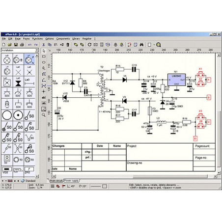Select the image insert tool
This screenshot has height=222, width=222.
[44, 109]
